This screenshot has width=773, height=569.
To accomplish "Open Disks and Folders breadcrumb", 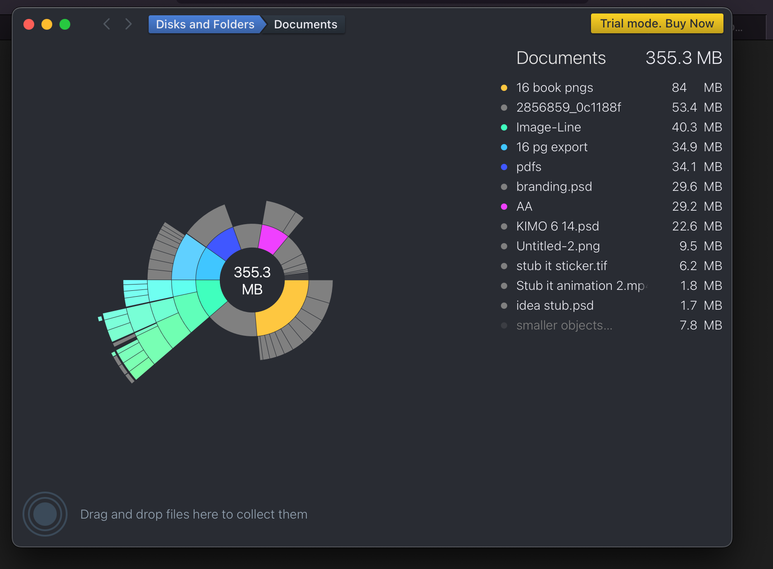I will tap(205, 24).
